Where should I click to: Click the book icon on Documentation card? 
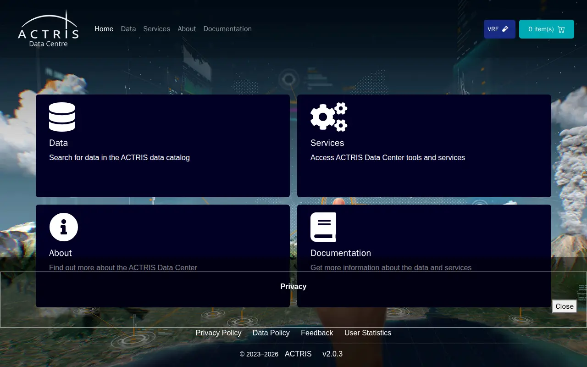323,227
